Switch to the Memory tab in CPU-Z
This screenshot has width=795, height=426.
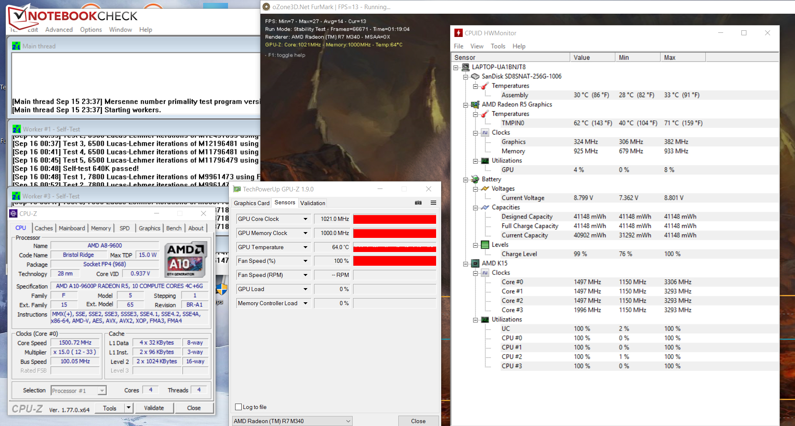(x=101, y=228)
